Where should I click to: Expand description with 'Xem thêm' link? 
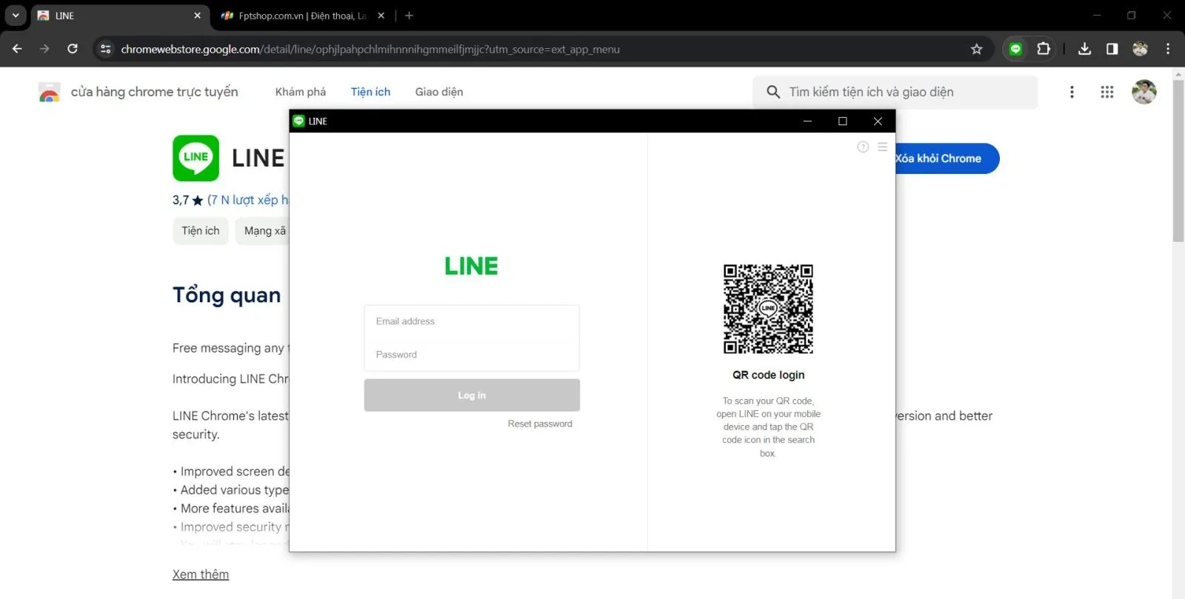pyautogui.click(x=201, y=575)
